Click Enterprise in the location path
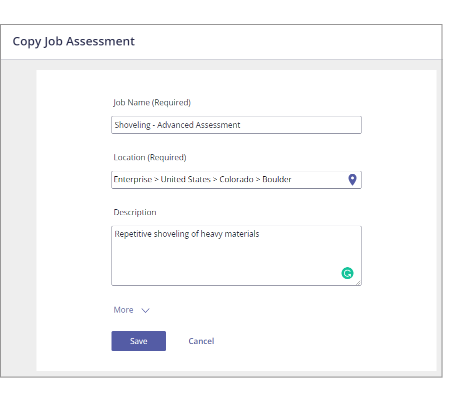467x402 pixels. pos(133,180)
